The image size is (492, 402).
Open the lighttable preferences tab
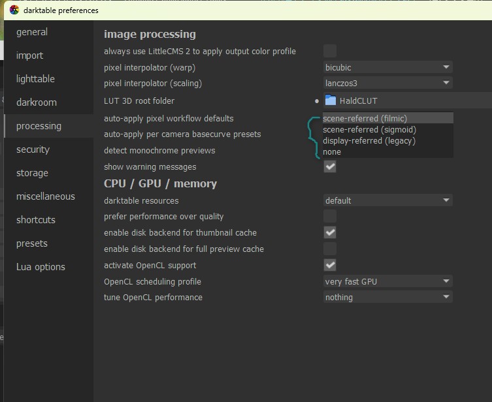coord(35,79)
